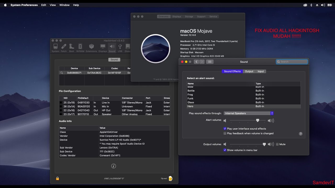Toggle the checkbox for NID 26 (0x1A)

(x=61, y=107)
